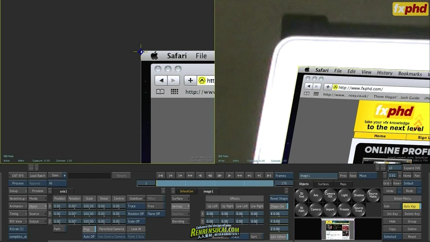430x242 pixels.
Task: Toggle Scale Off tracking
Action: [x=136, y=221]
